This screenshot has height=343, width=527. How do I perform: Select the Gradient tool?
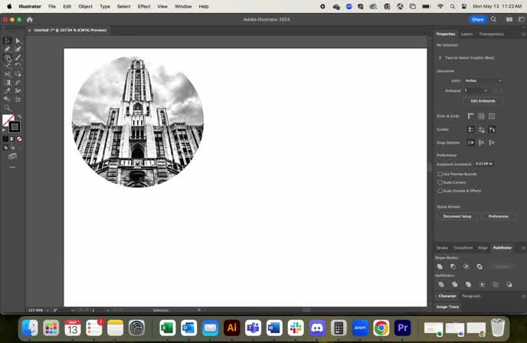[x=7, y=83]
